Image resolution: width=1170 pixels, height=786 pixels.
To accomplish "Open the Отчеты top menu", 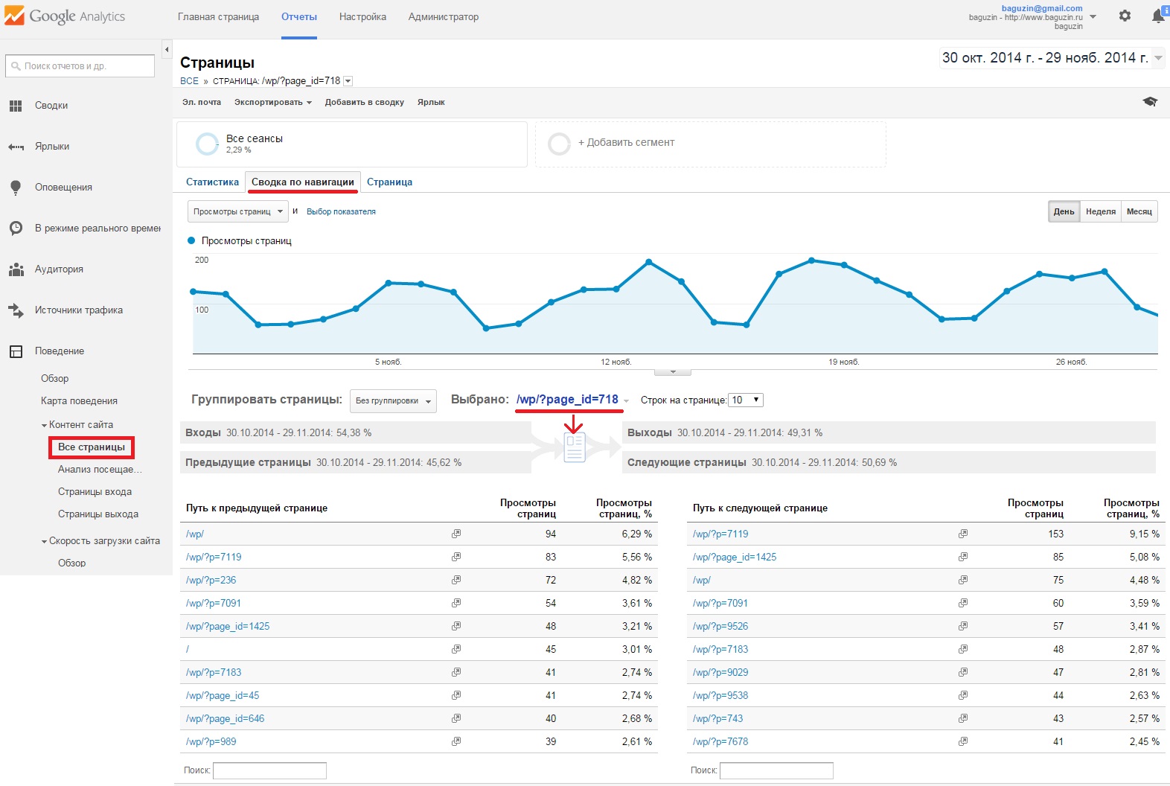I will coord(299,16).
